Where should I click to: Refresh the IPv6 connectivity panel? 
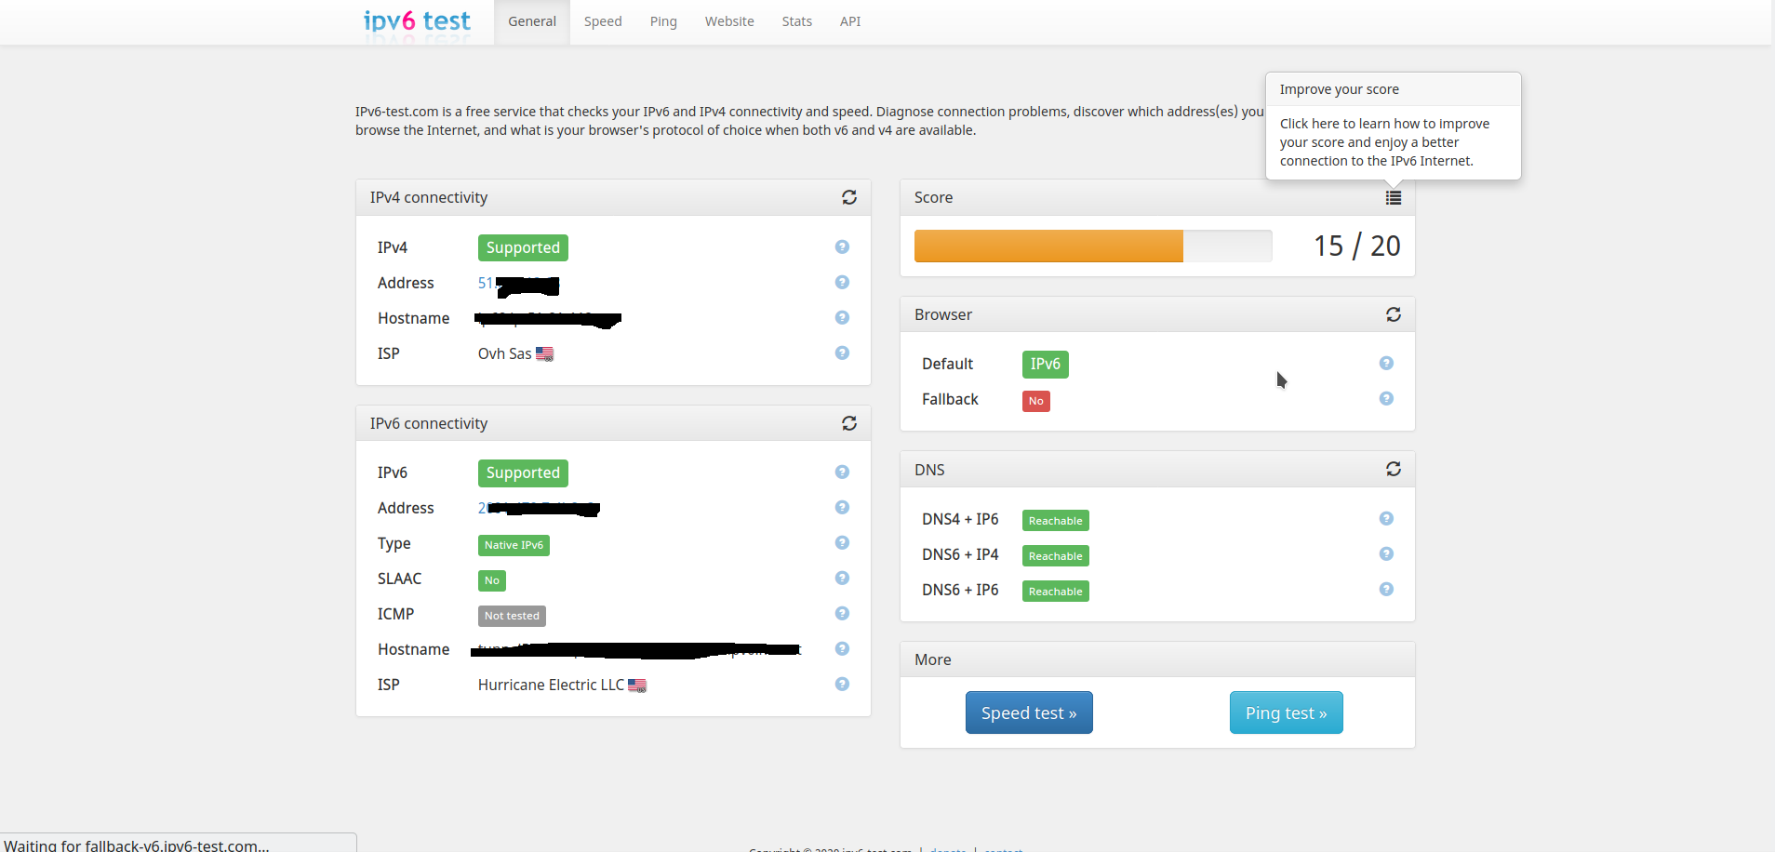point(848,423)
